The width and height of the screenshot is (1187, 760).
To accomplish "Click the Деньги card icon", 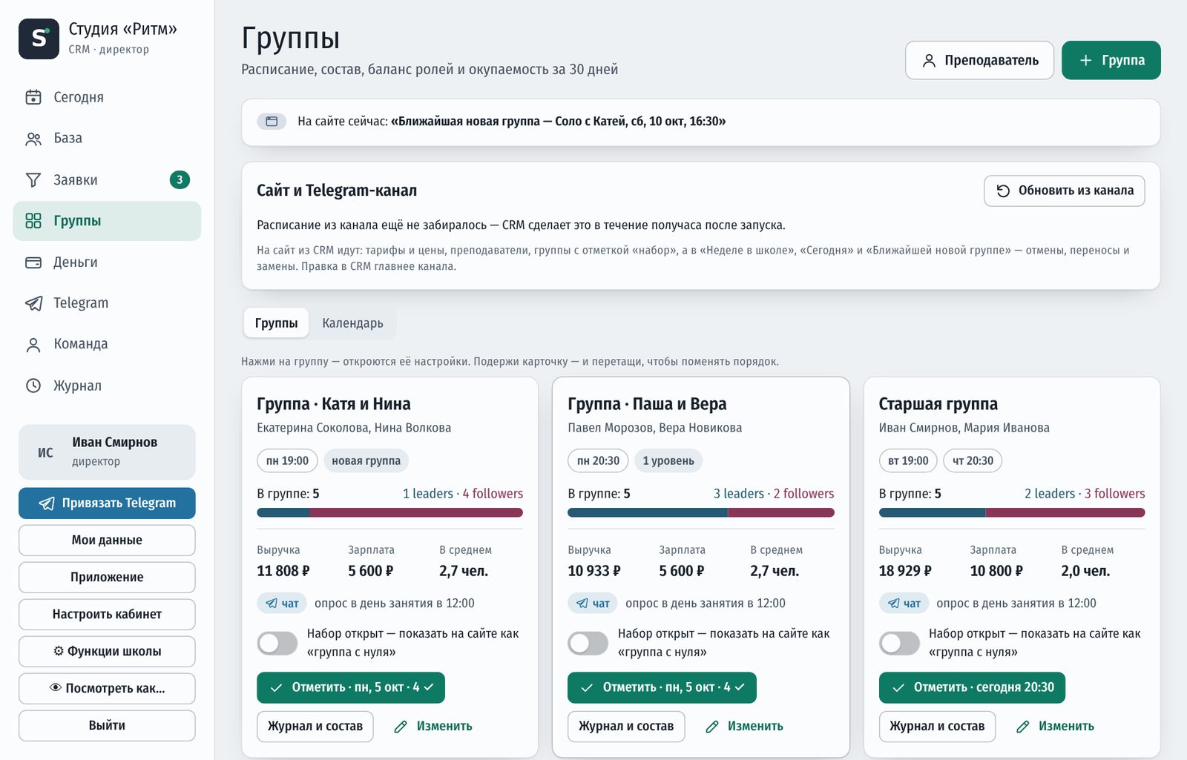I will coord(33,262).
